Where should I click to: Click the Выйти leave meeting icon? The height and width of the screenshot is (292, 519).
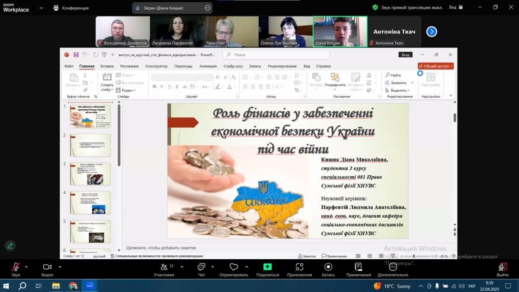tap(502, 267)
